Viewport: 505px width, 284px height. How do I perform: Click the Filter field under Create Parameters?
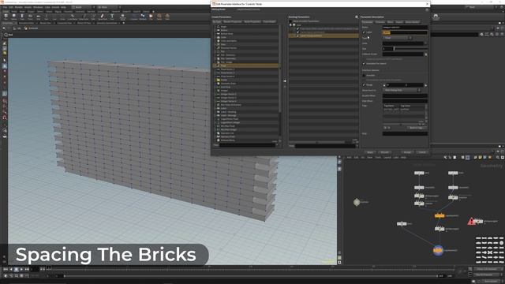247,145
